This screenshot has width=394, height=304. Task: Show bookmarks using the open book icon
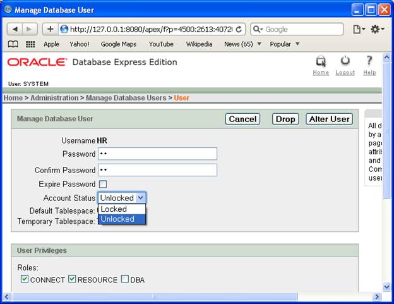[x=13, y=44]
